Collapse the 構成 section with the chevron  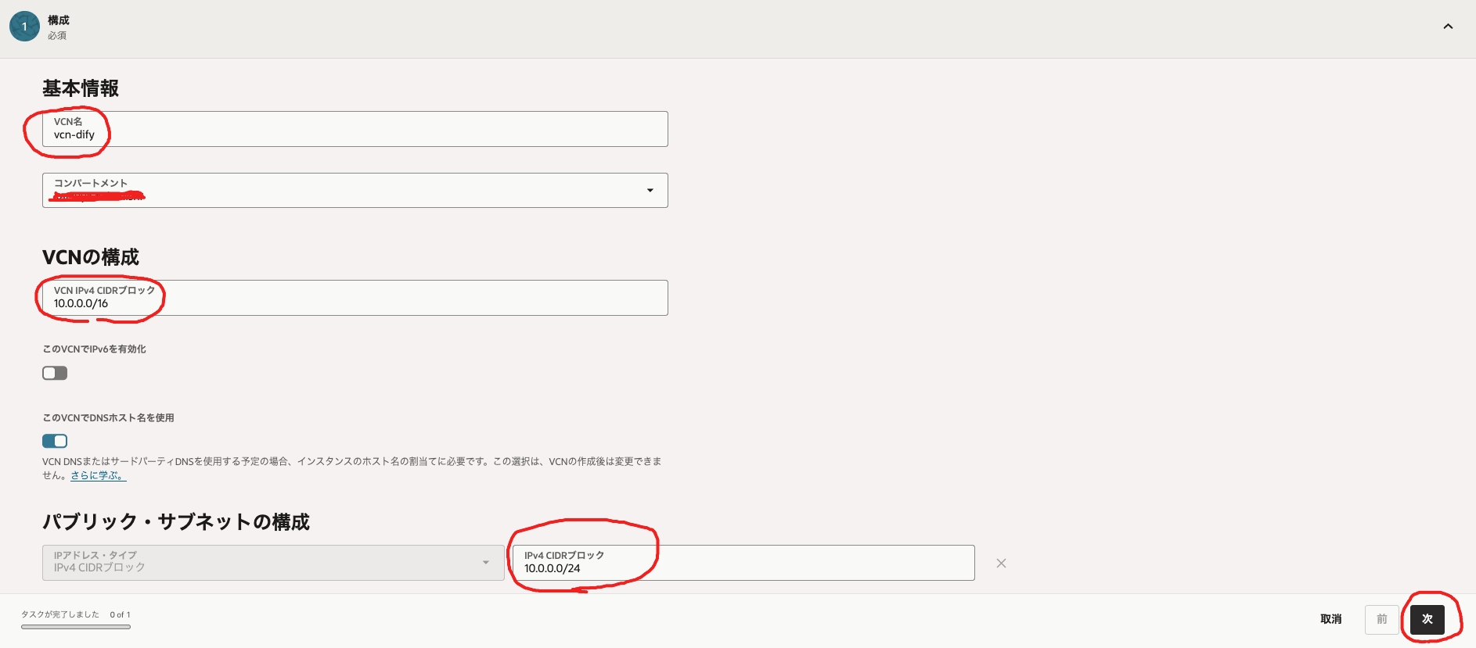(x=1448, y=27)
